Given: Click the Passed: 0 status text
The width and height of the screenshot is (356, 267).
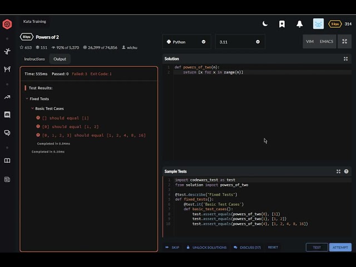Looking at the screenshot, I should click(x=60, y=74).
